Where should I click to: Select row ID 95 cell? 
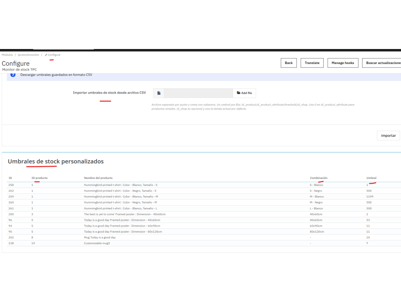tap(10, 232)
